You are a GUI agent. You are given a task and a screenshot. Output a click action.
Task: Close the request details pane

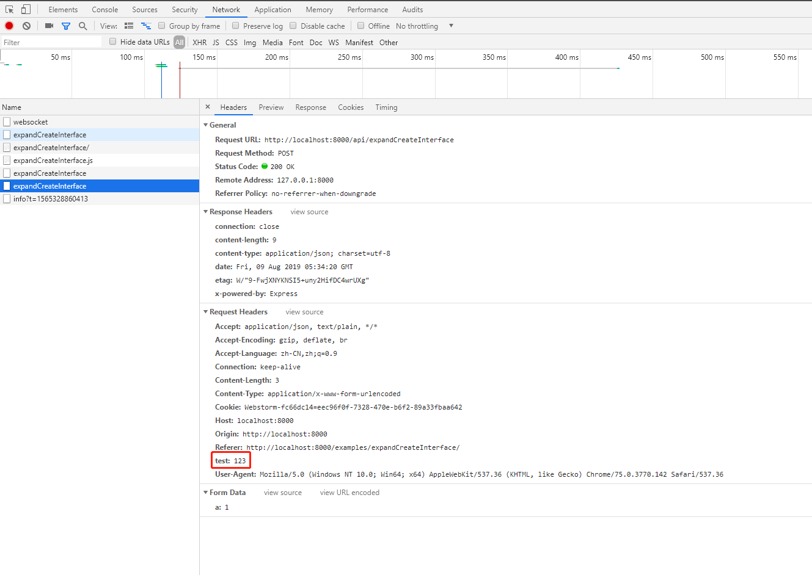click(208, 107)
